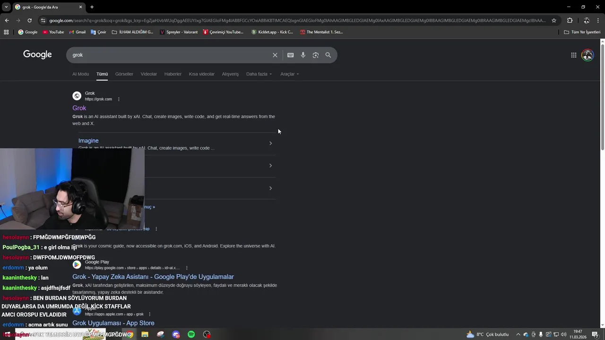The width and height of the screenshot is (605, 340).
Task: Clear the search box with the X icon
Action: [x=275, y=55]
